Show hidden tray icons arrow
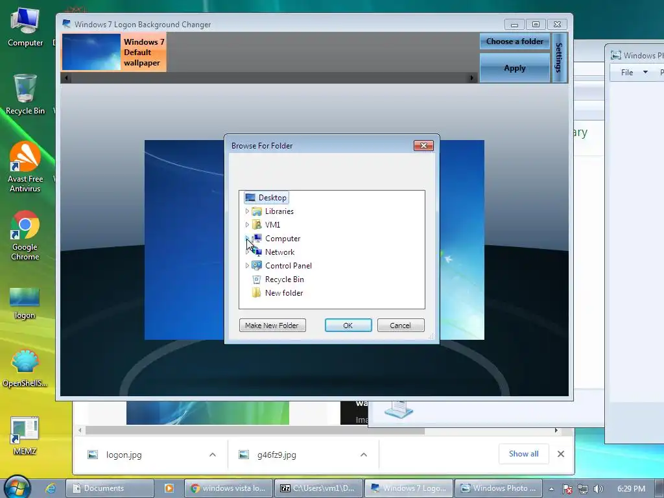The width and height of the screenshot is (664, 498). (551, 489)
